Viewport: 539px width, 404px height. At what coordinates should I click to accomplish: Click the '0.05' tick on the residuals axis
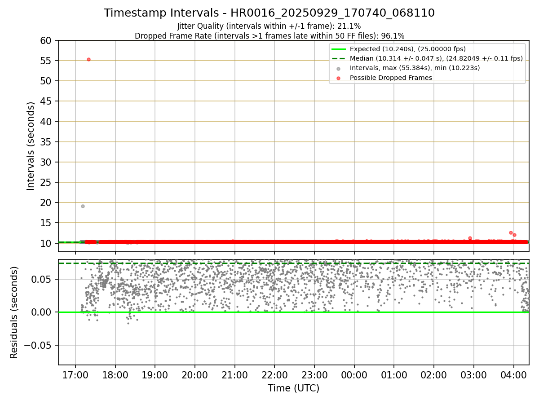pos(43,279)
